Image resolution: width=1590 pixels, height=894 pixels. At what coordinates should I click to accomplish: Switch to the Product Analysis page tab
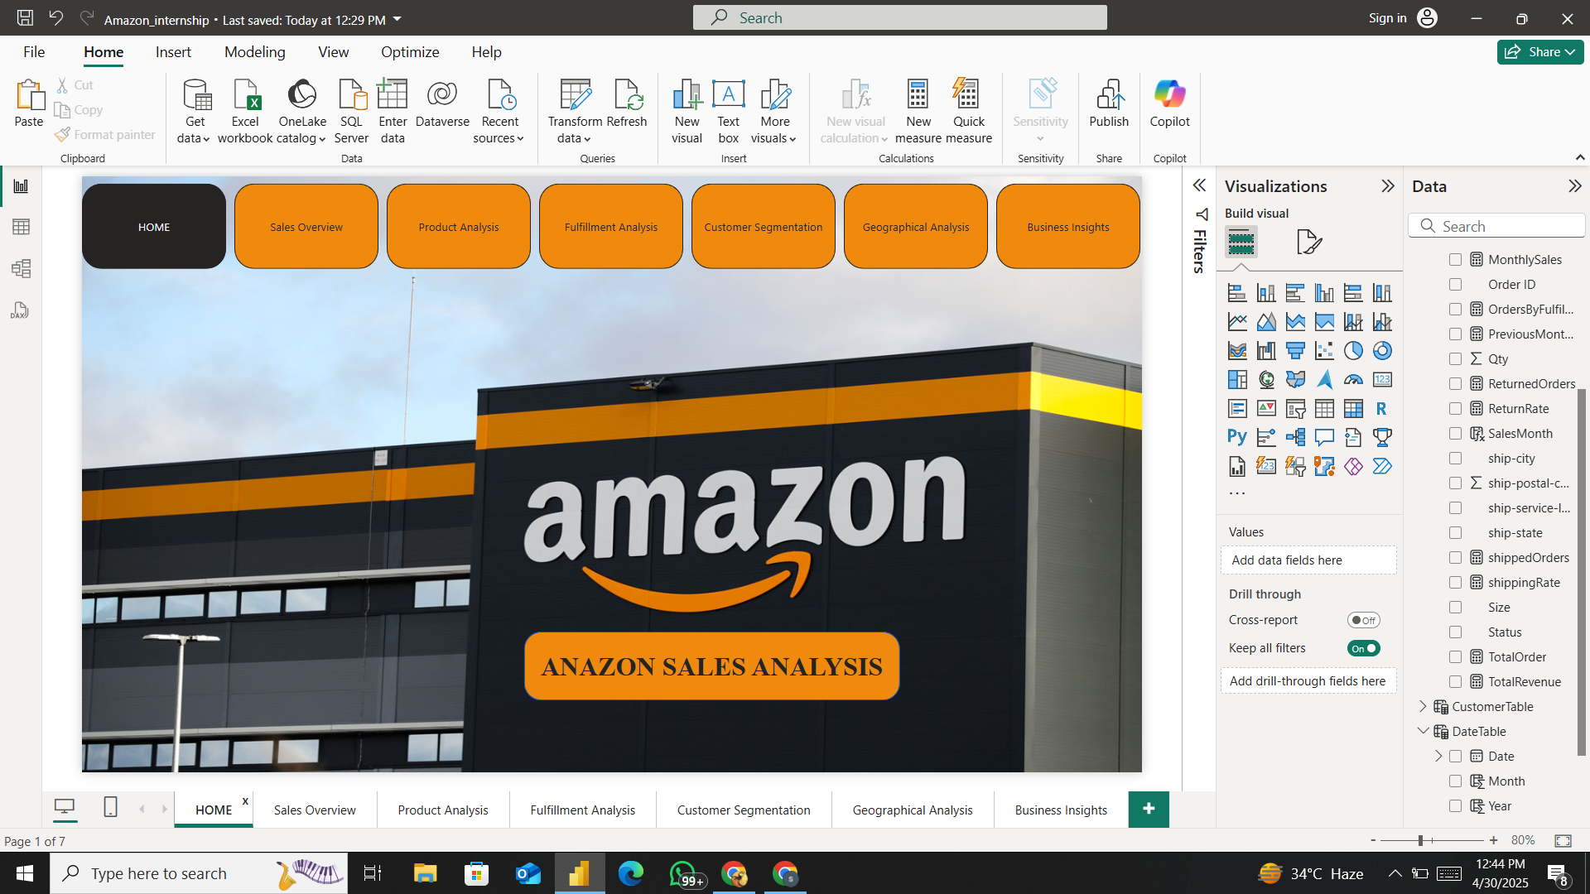(x=442, y=810)
